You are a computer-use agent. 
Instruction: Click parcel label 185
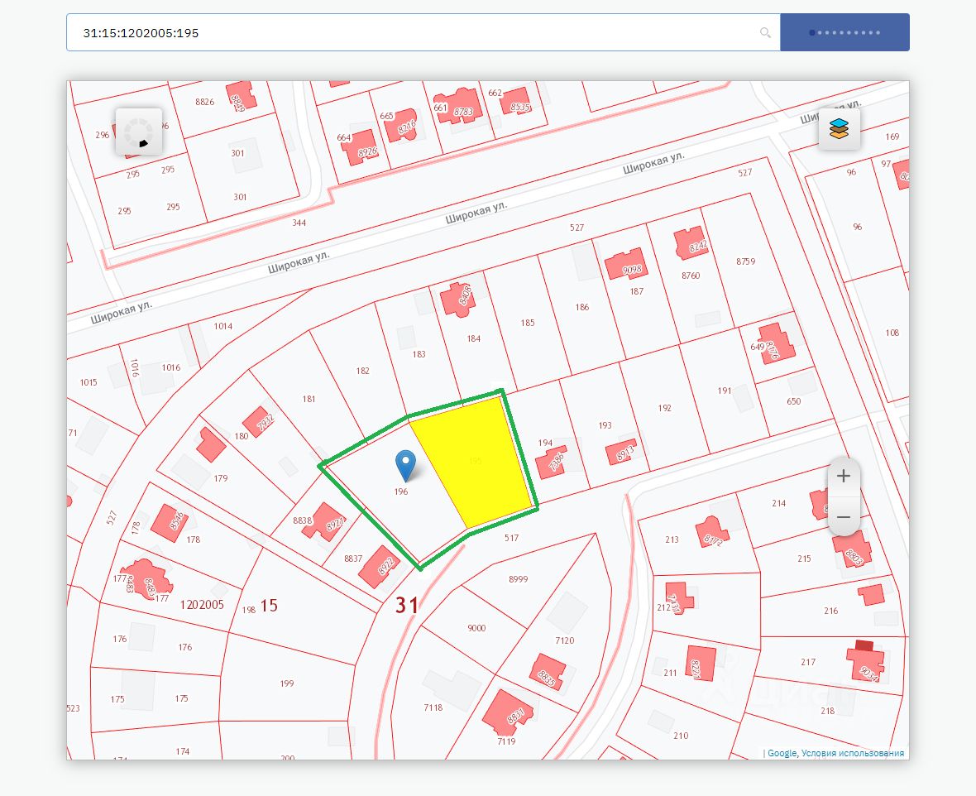click(x=528, y=323)
